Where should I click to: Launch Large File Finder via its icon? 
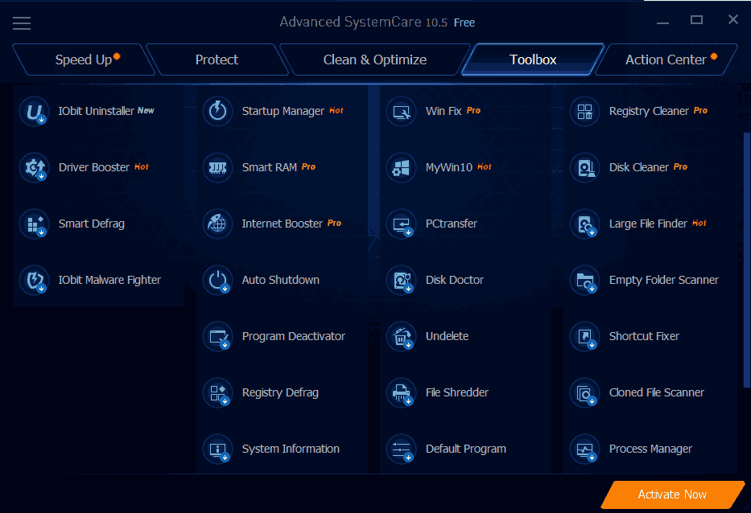pyautogui.click(x=585, y=224)
